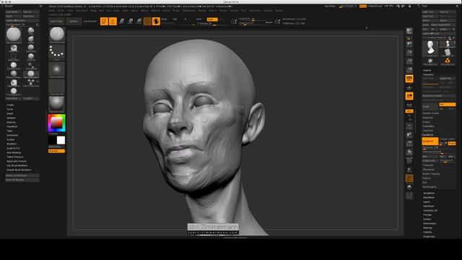Viewport: 462px width, 260px height.
Task: Click Reset Current Brush button
Action: (22, 175)
